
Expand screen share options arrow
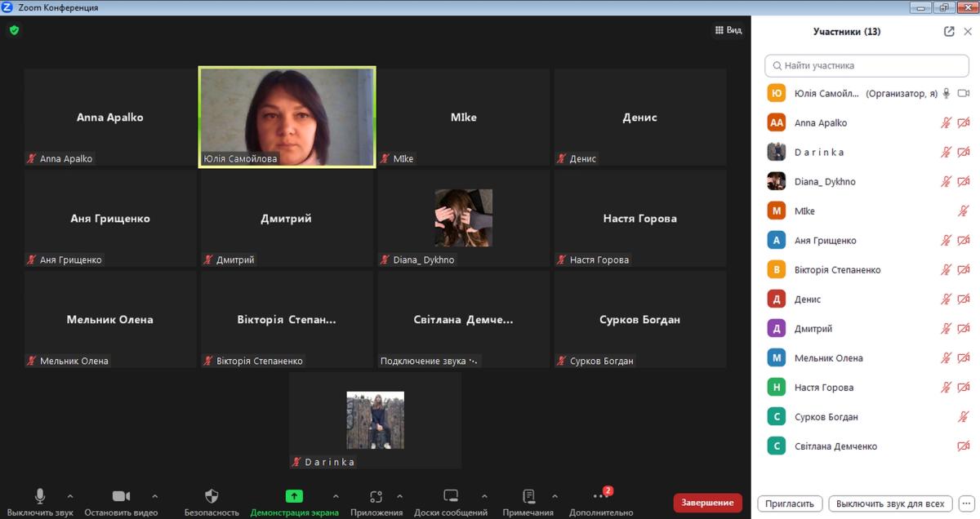(336, 495)
